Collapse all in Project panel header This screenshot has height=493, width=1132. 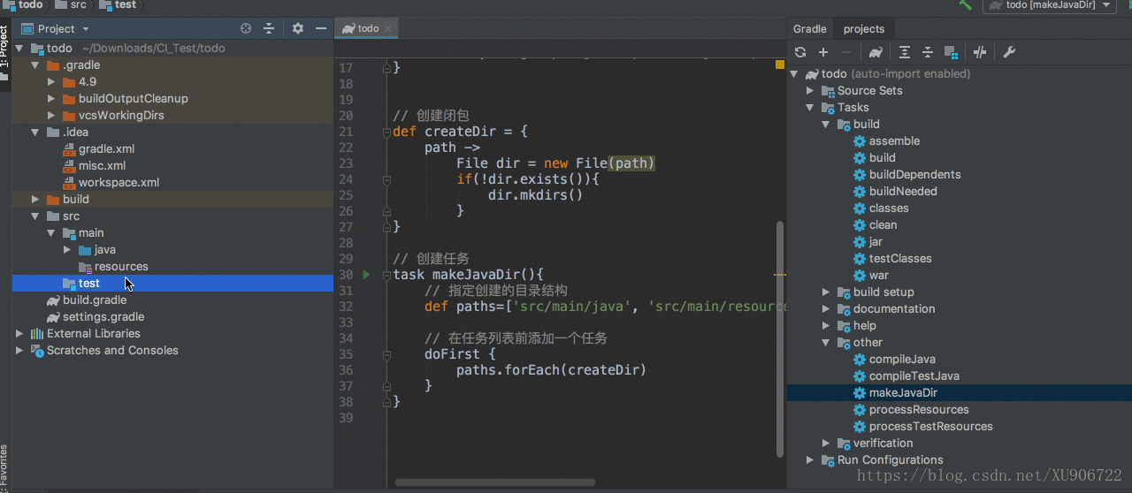(269, 28)
